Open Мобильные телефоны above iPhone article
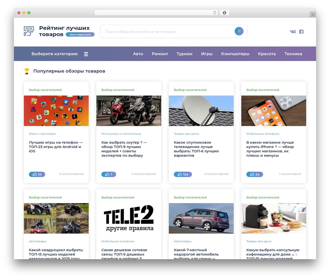The height and width of the screenshot is (279, 330). [263, 134]
